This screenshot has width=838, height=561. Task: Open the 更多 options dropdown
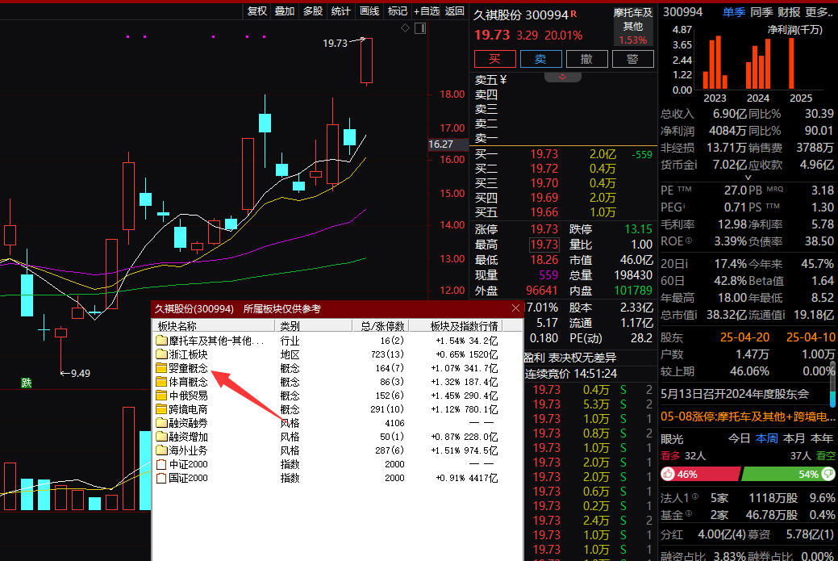819,12
